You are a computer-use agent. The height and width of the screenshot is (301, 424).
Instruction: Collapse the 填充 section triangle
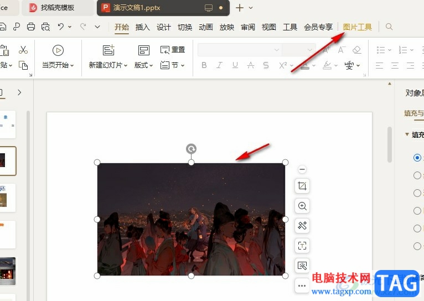pos(407,134)
